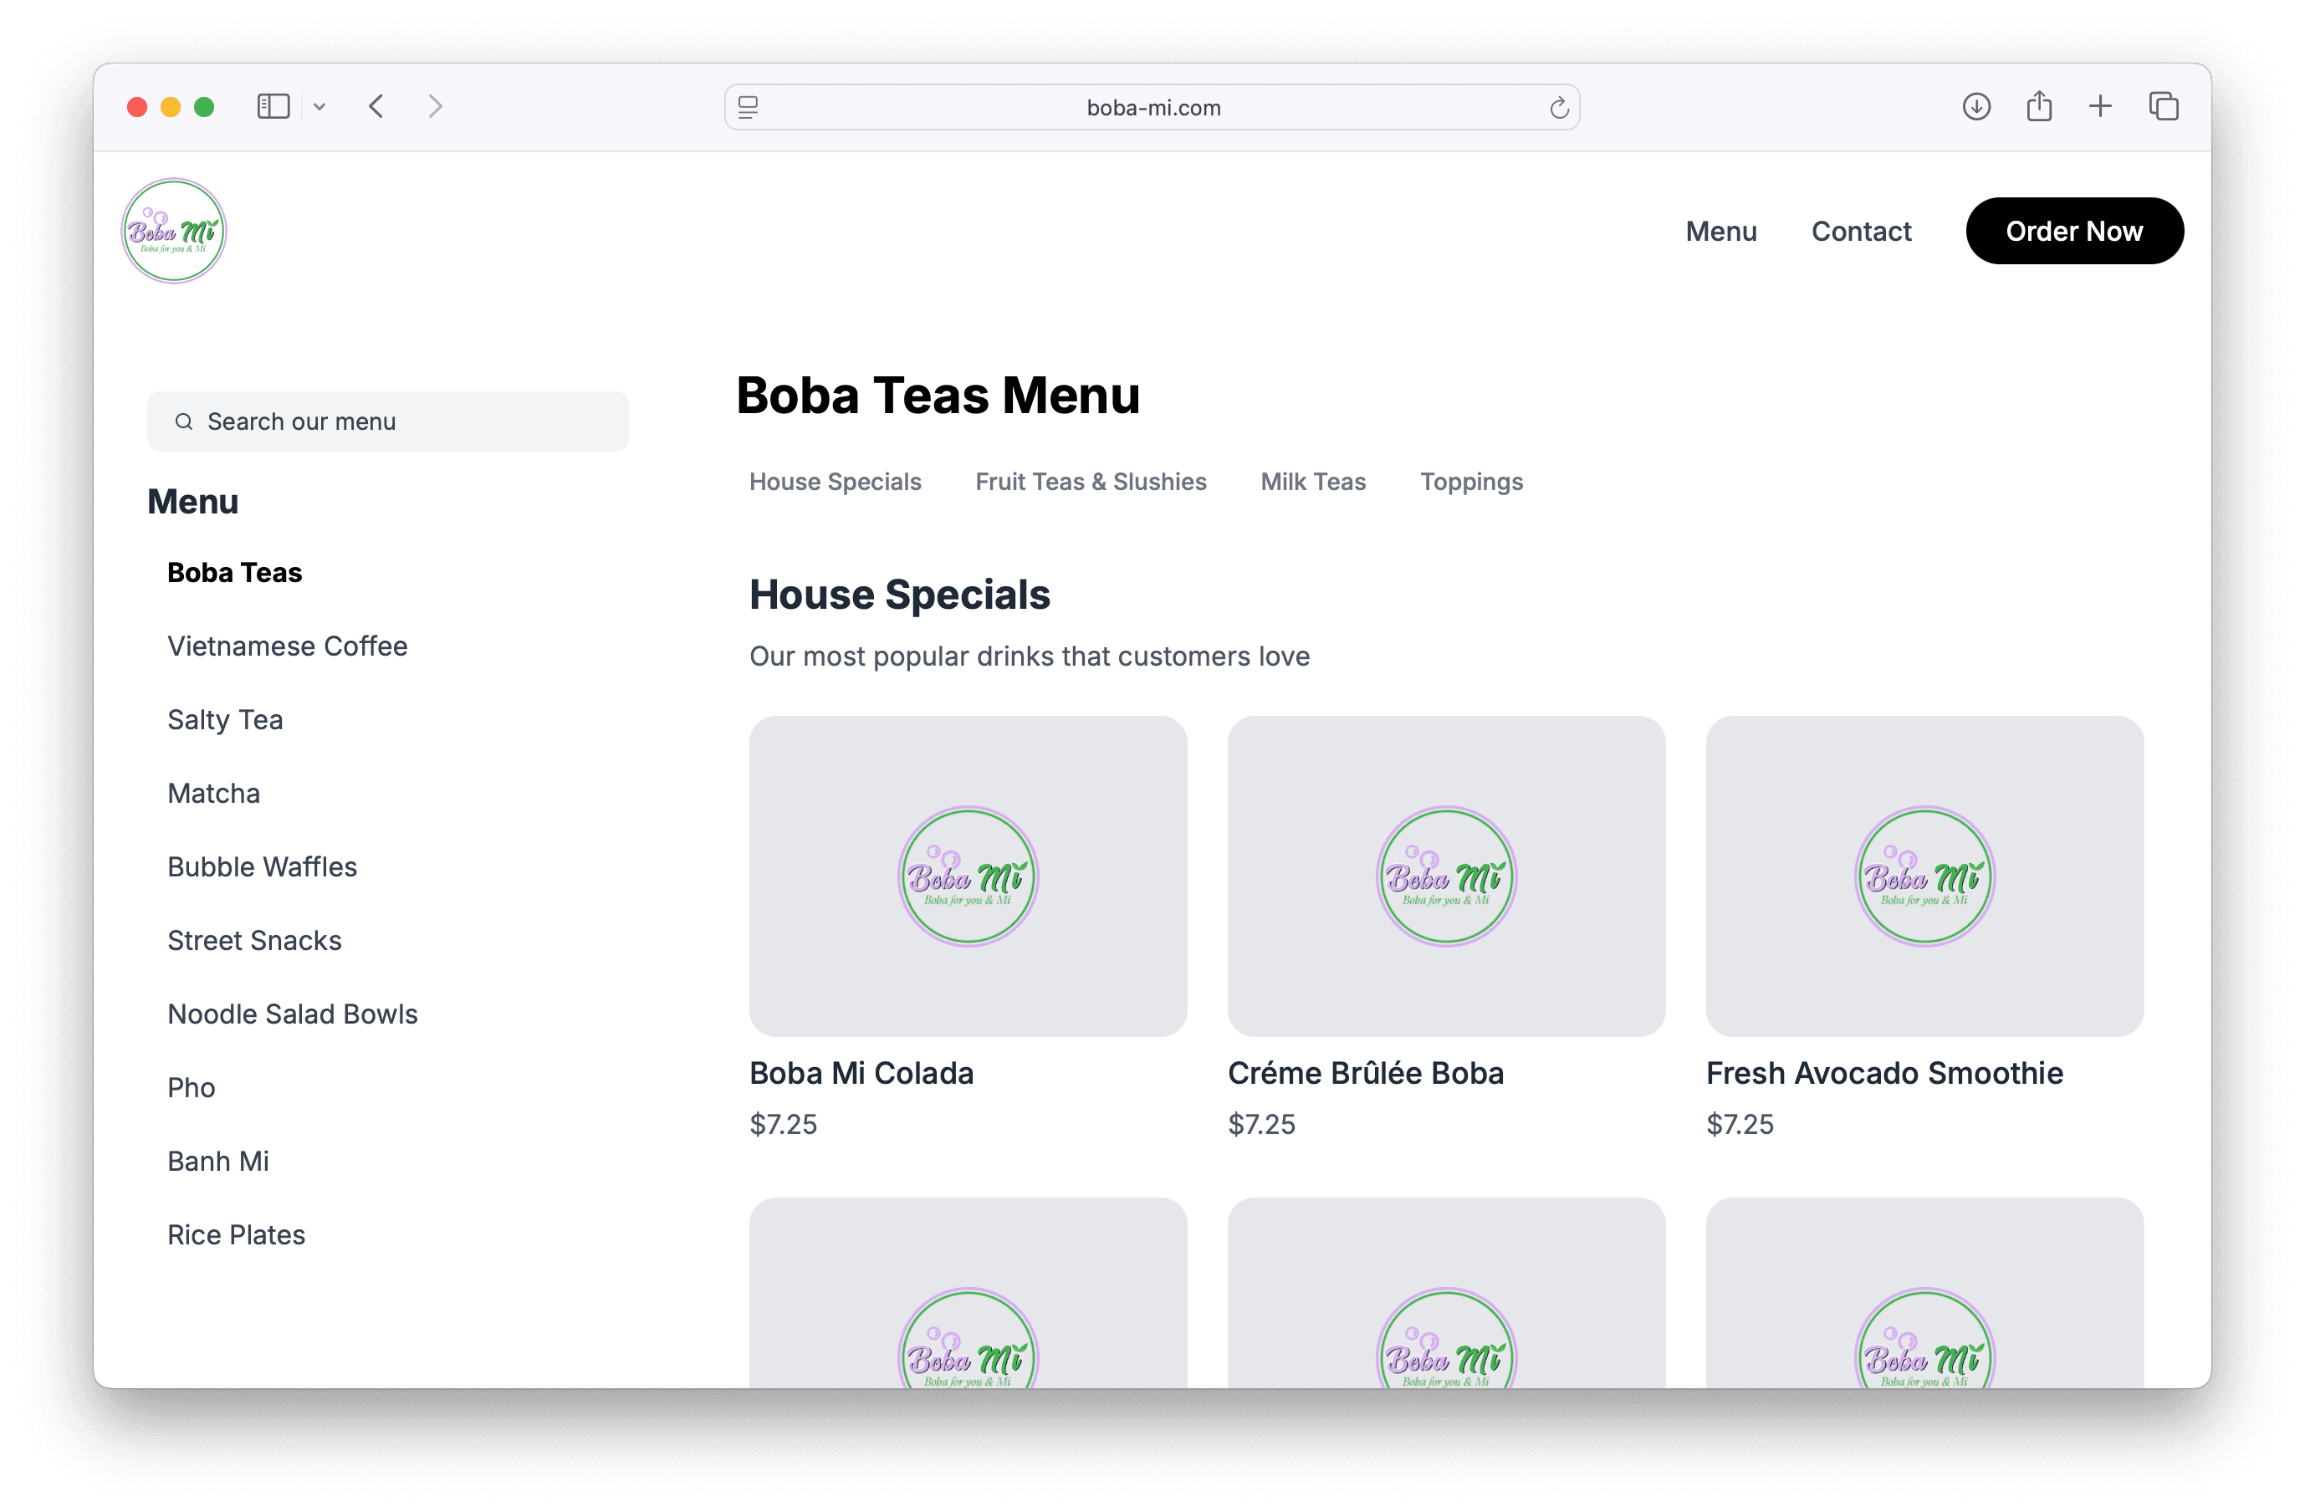Click the House Specials section heading

click(x=900, y=595)
